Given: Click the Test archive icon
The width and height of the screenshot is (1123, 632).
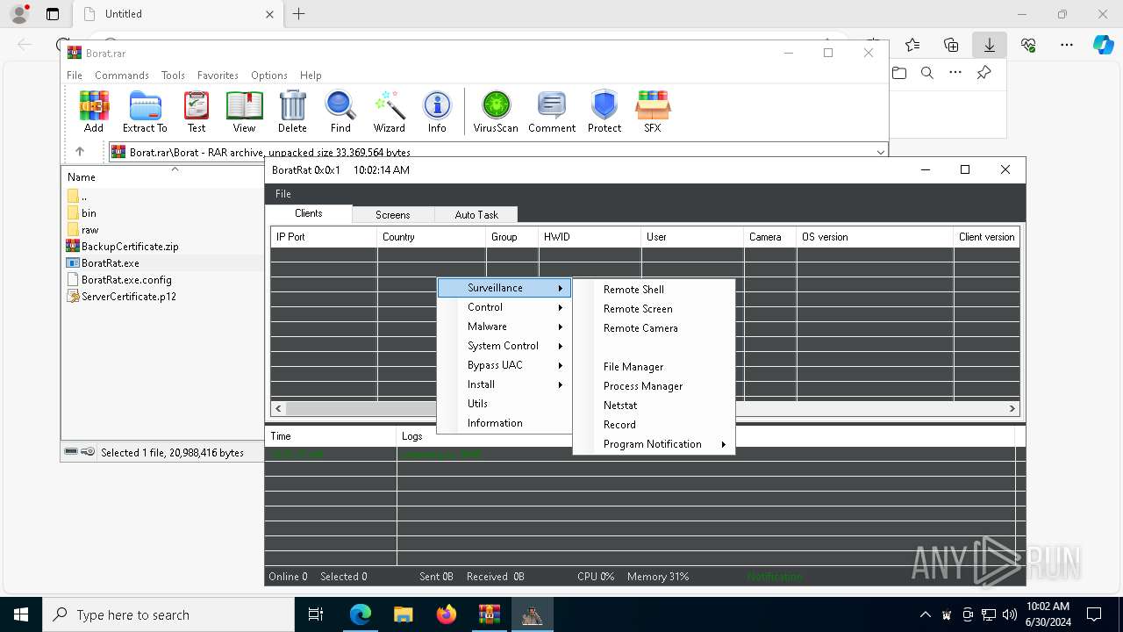Looking at the screenshot, I should (x=197, y=111).
